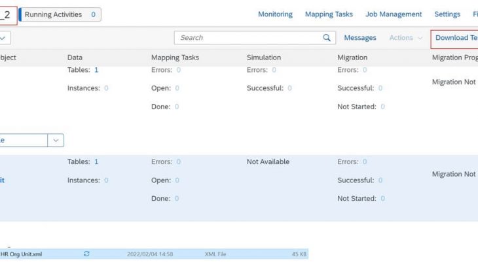Click Tables count 1 in highlighted row
The width and height of the screenshot is (478, 268).
(x=96, y=162)
